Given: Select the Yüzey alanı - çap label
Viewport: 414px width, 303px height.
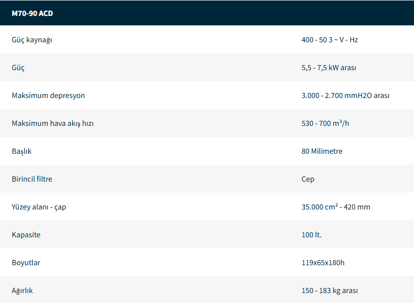Looking at the screenshot, I should point(39,207).
